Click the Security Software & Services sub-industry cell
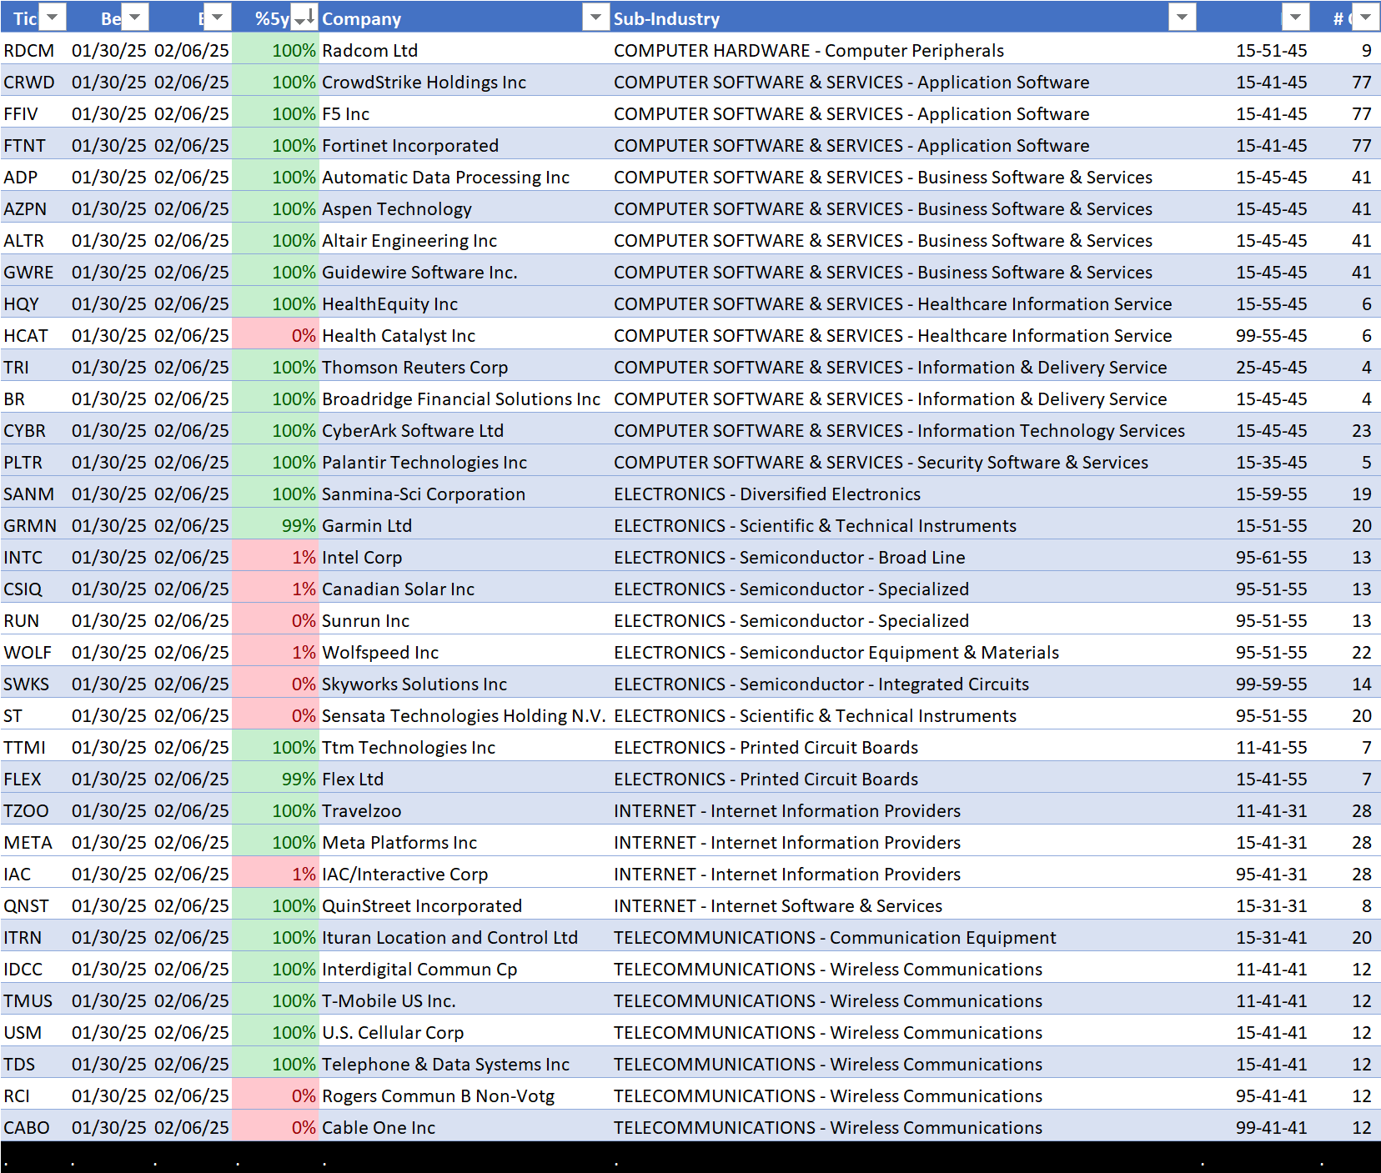Image resolution: width=1381 pixels, height=1173 pixels. point(904,462)
